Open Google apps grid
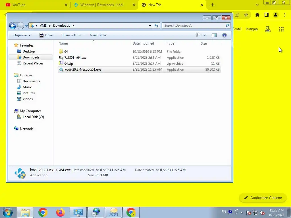 pos(281,29)
